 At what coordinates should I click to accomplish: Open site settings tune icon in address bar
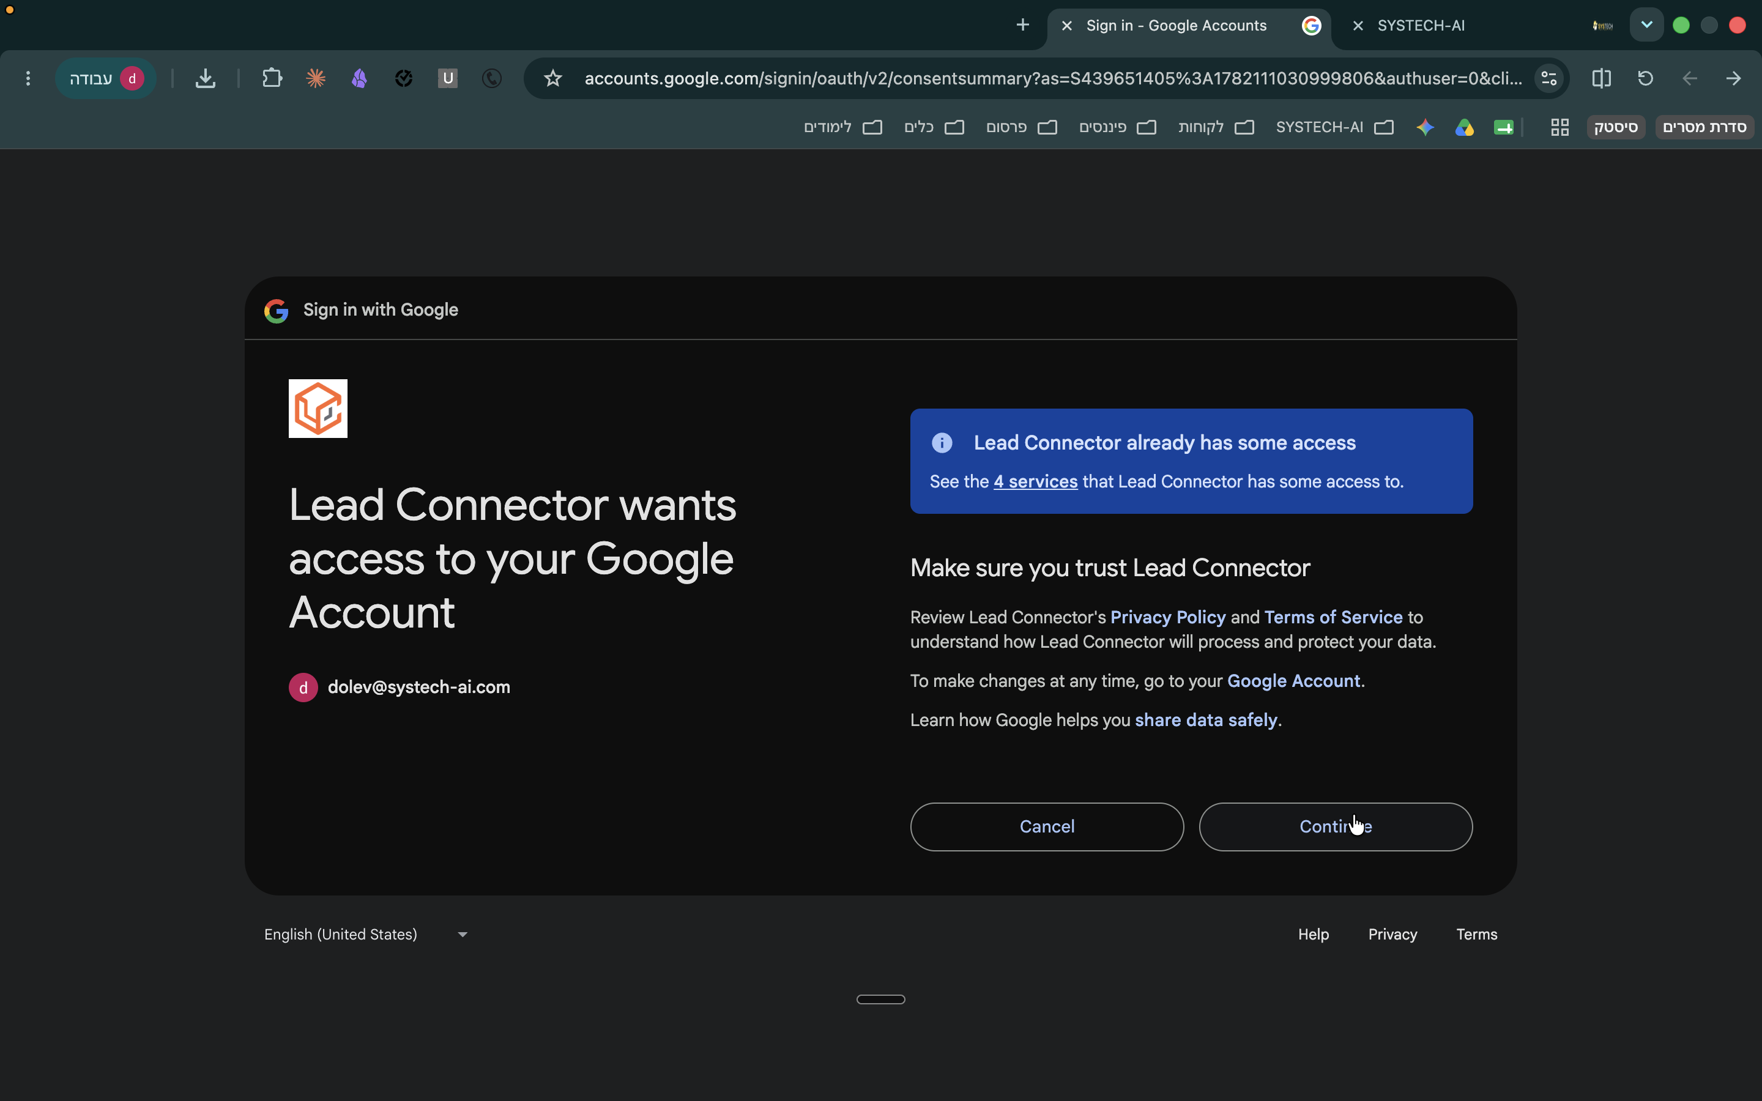click(x=1548, y=78)
